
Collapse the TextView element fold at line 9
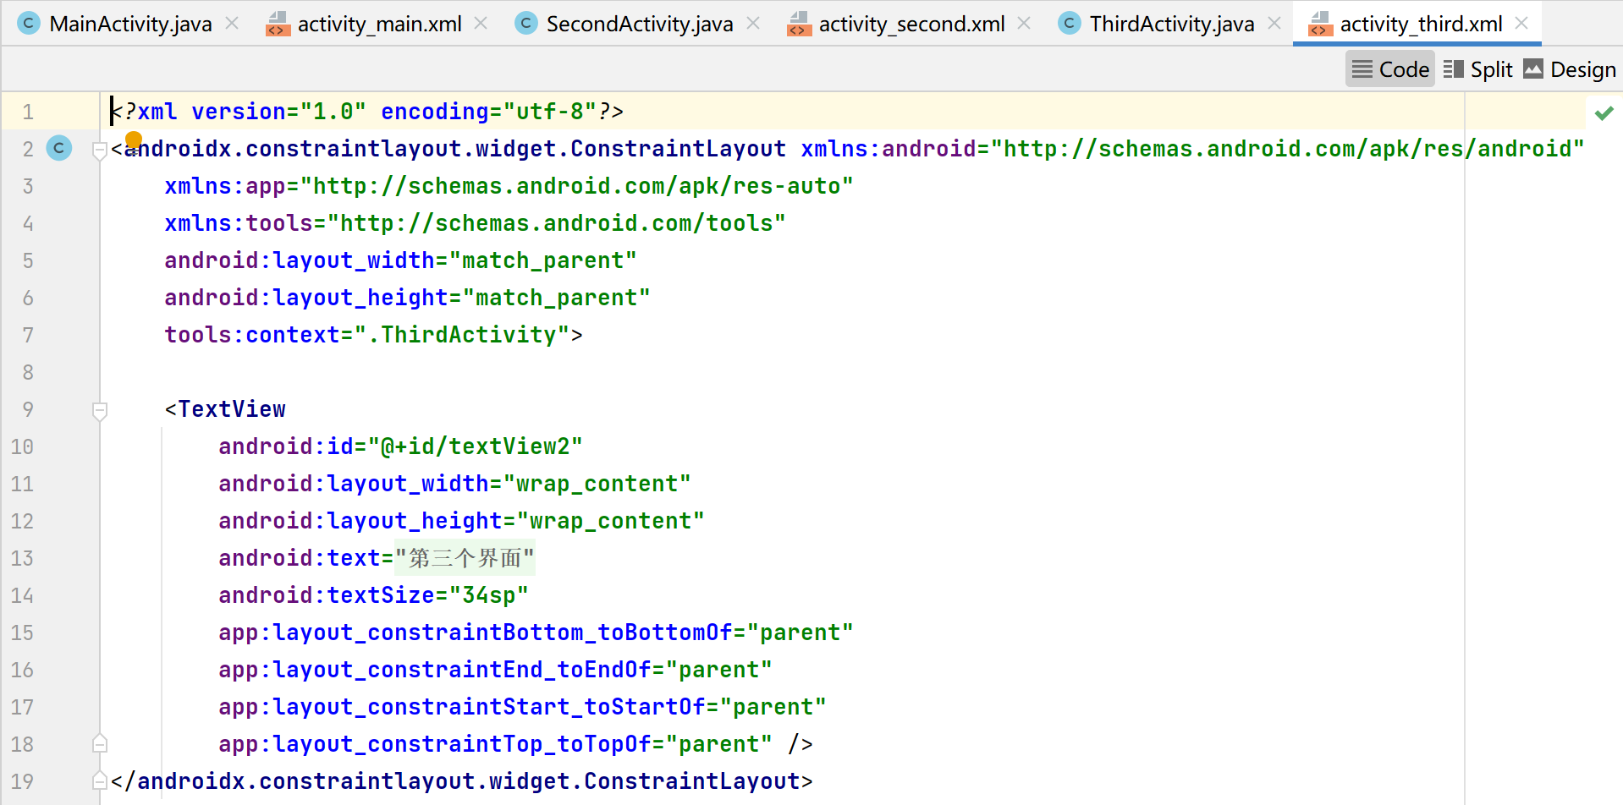[99, 412]
